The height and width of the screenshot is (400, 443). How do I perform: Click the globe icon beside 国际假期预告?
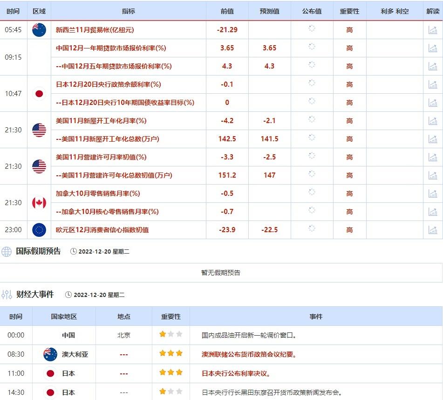tap(7, 252)
